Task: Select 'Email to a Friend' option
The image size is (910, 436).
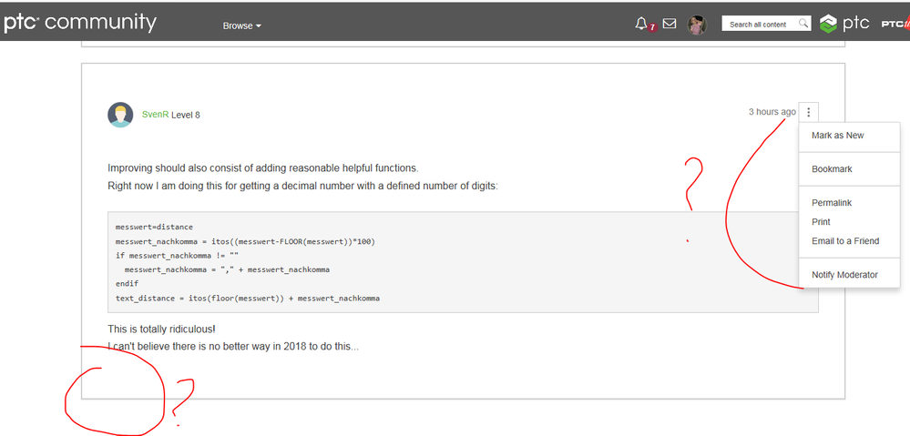Action: click(x=845, y=241)
